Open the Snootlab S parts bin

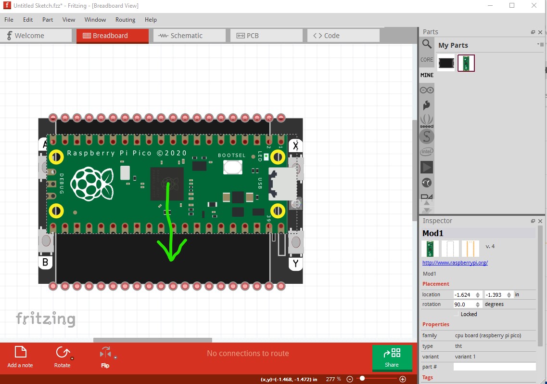[x=427, y=136]
